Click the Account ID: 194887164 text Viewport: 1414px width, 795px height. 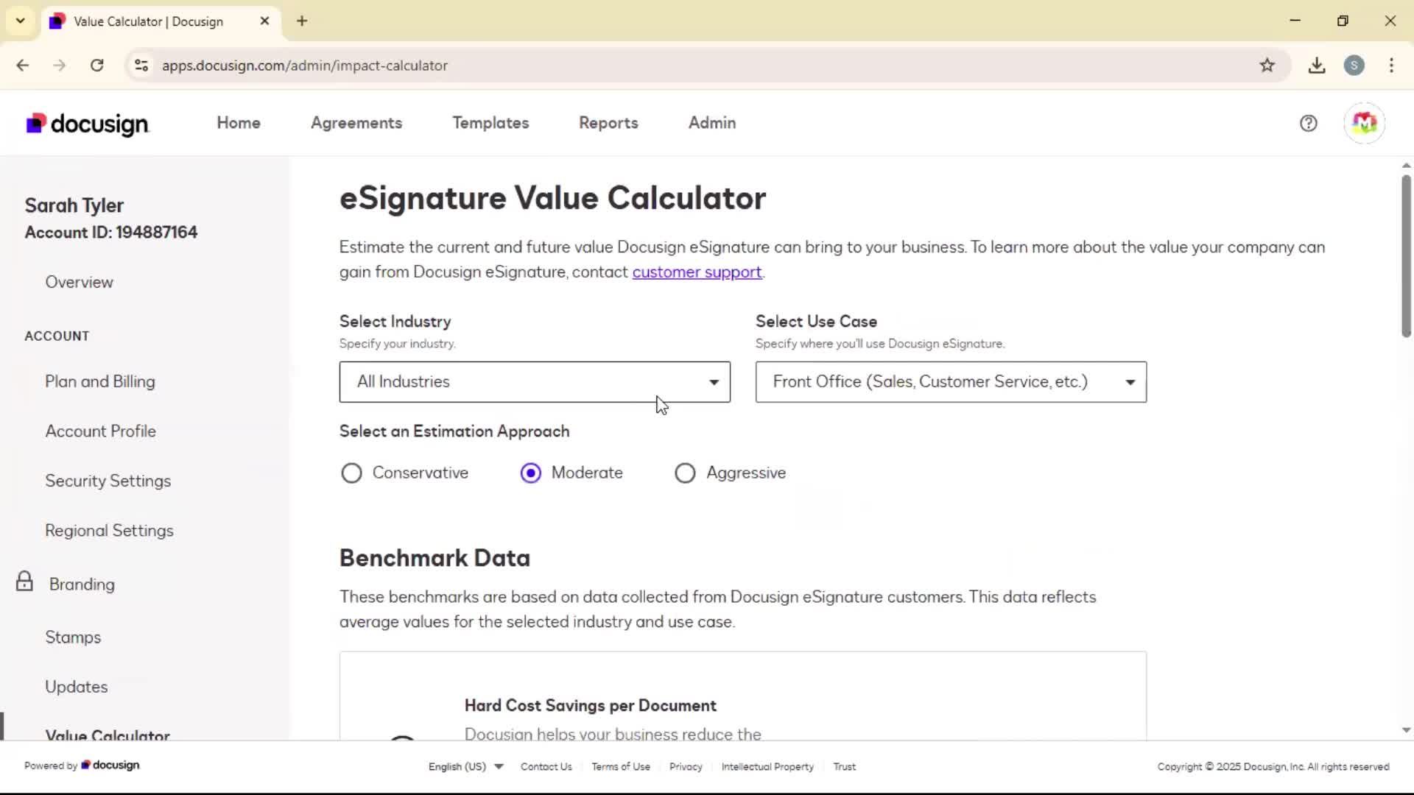click(111, 233)
